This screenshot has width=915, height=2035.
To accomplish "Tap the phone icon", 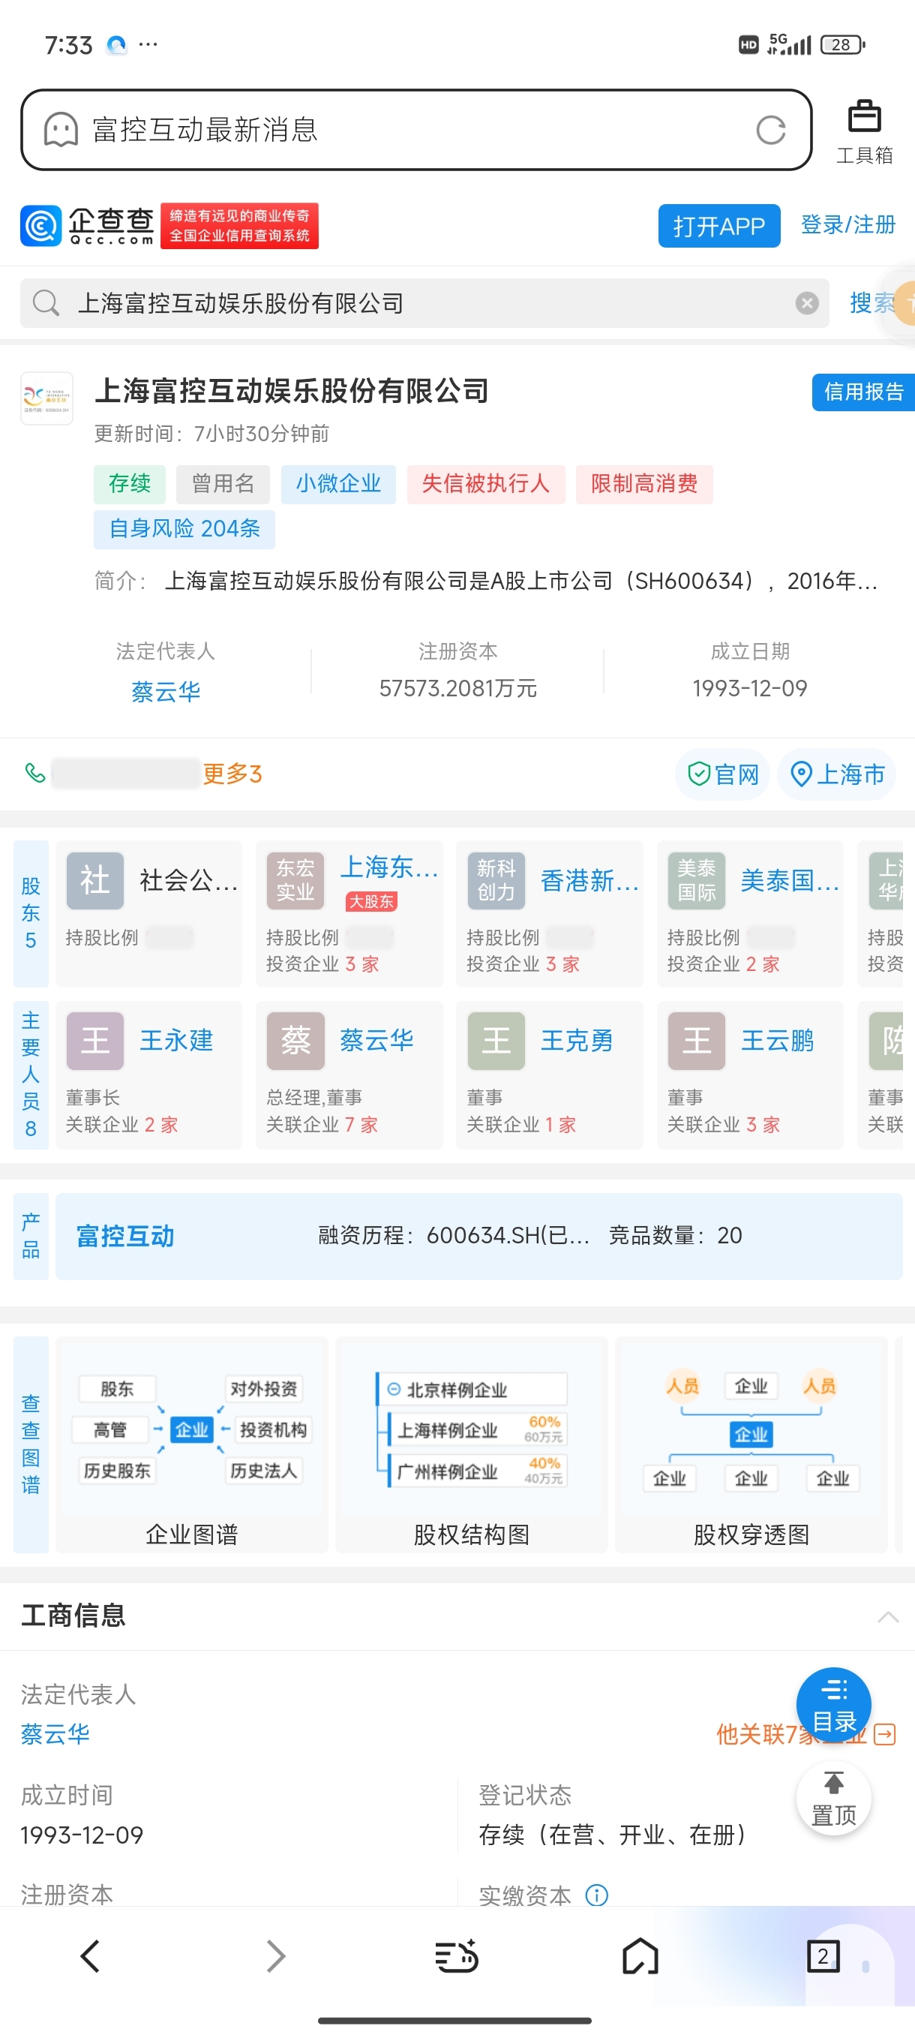I will click(34, 773).
